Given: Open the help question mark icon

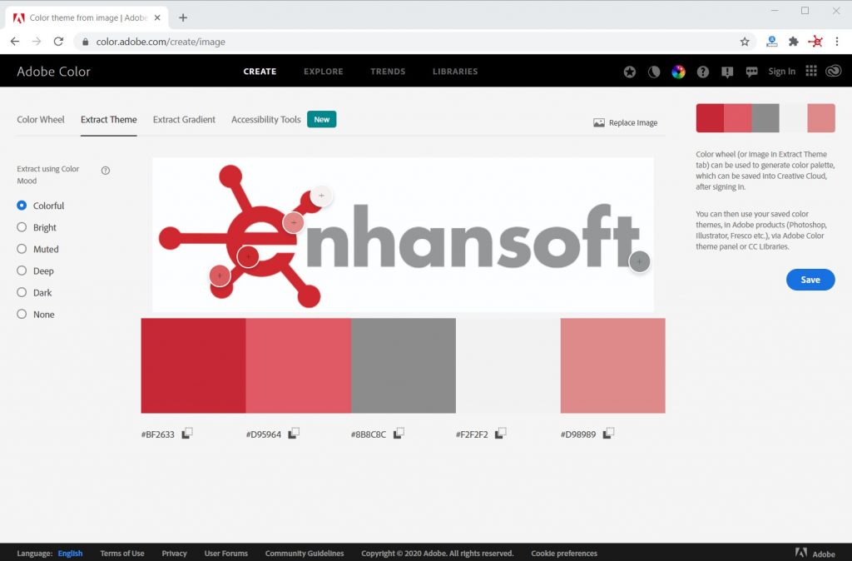Looking at the screenshot, I should coord(702,72).
